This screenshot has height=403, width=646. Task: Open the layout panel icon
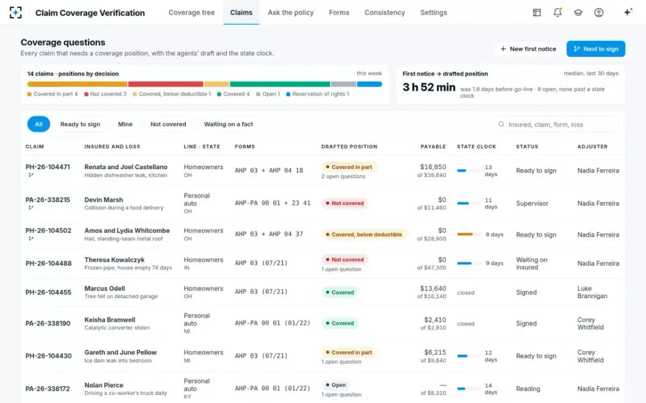537,12
